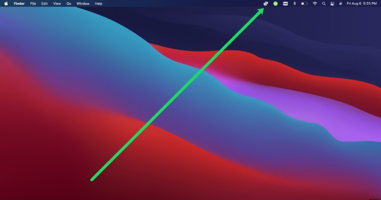Open the Window menu
The height and width of the screenshot is (200, 381).
pos(83,4)
